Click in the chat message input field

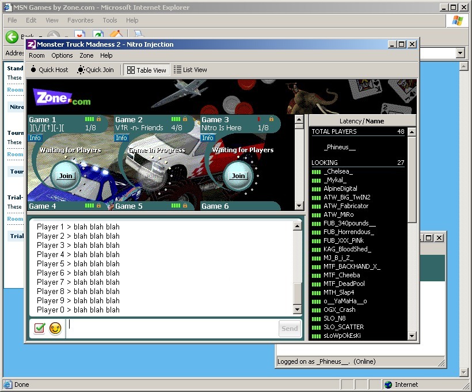(172, 329)
